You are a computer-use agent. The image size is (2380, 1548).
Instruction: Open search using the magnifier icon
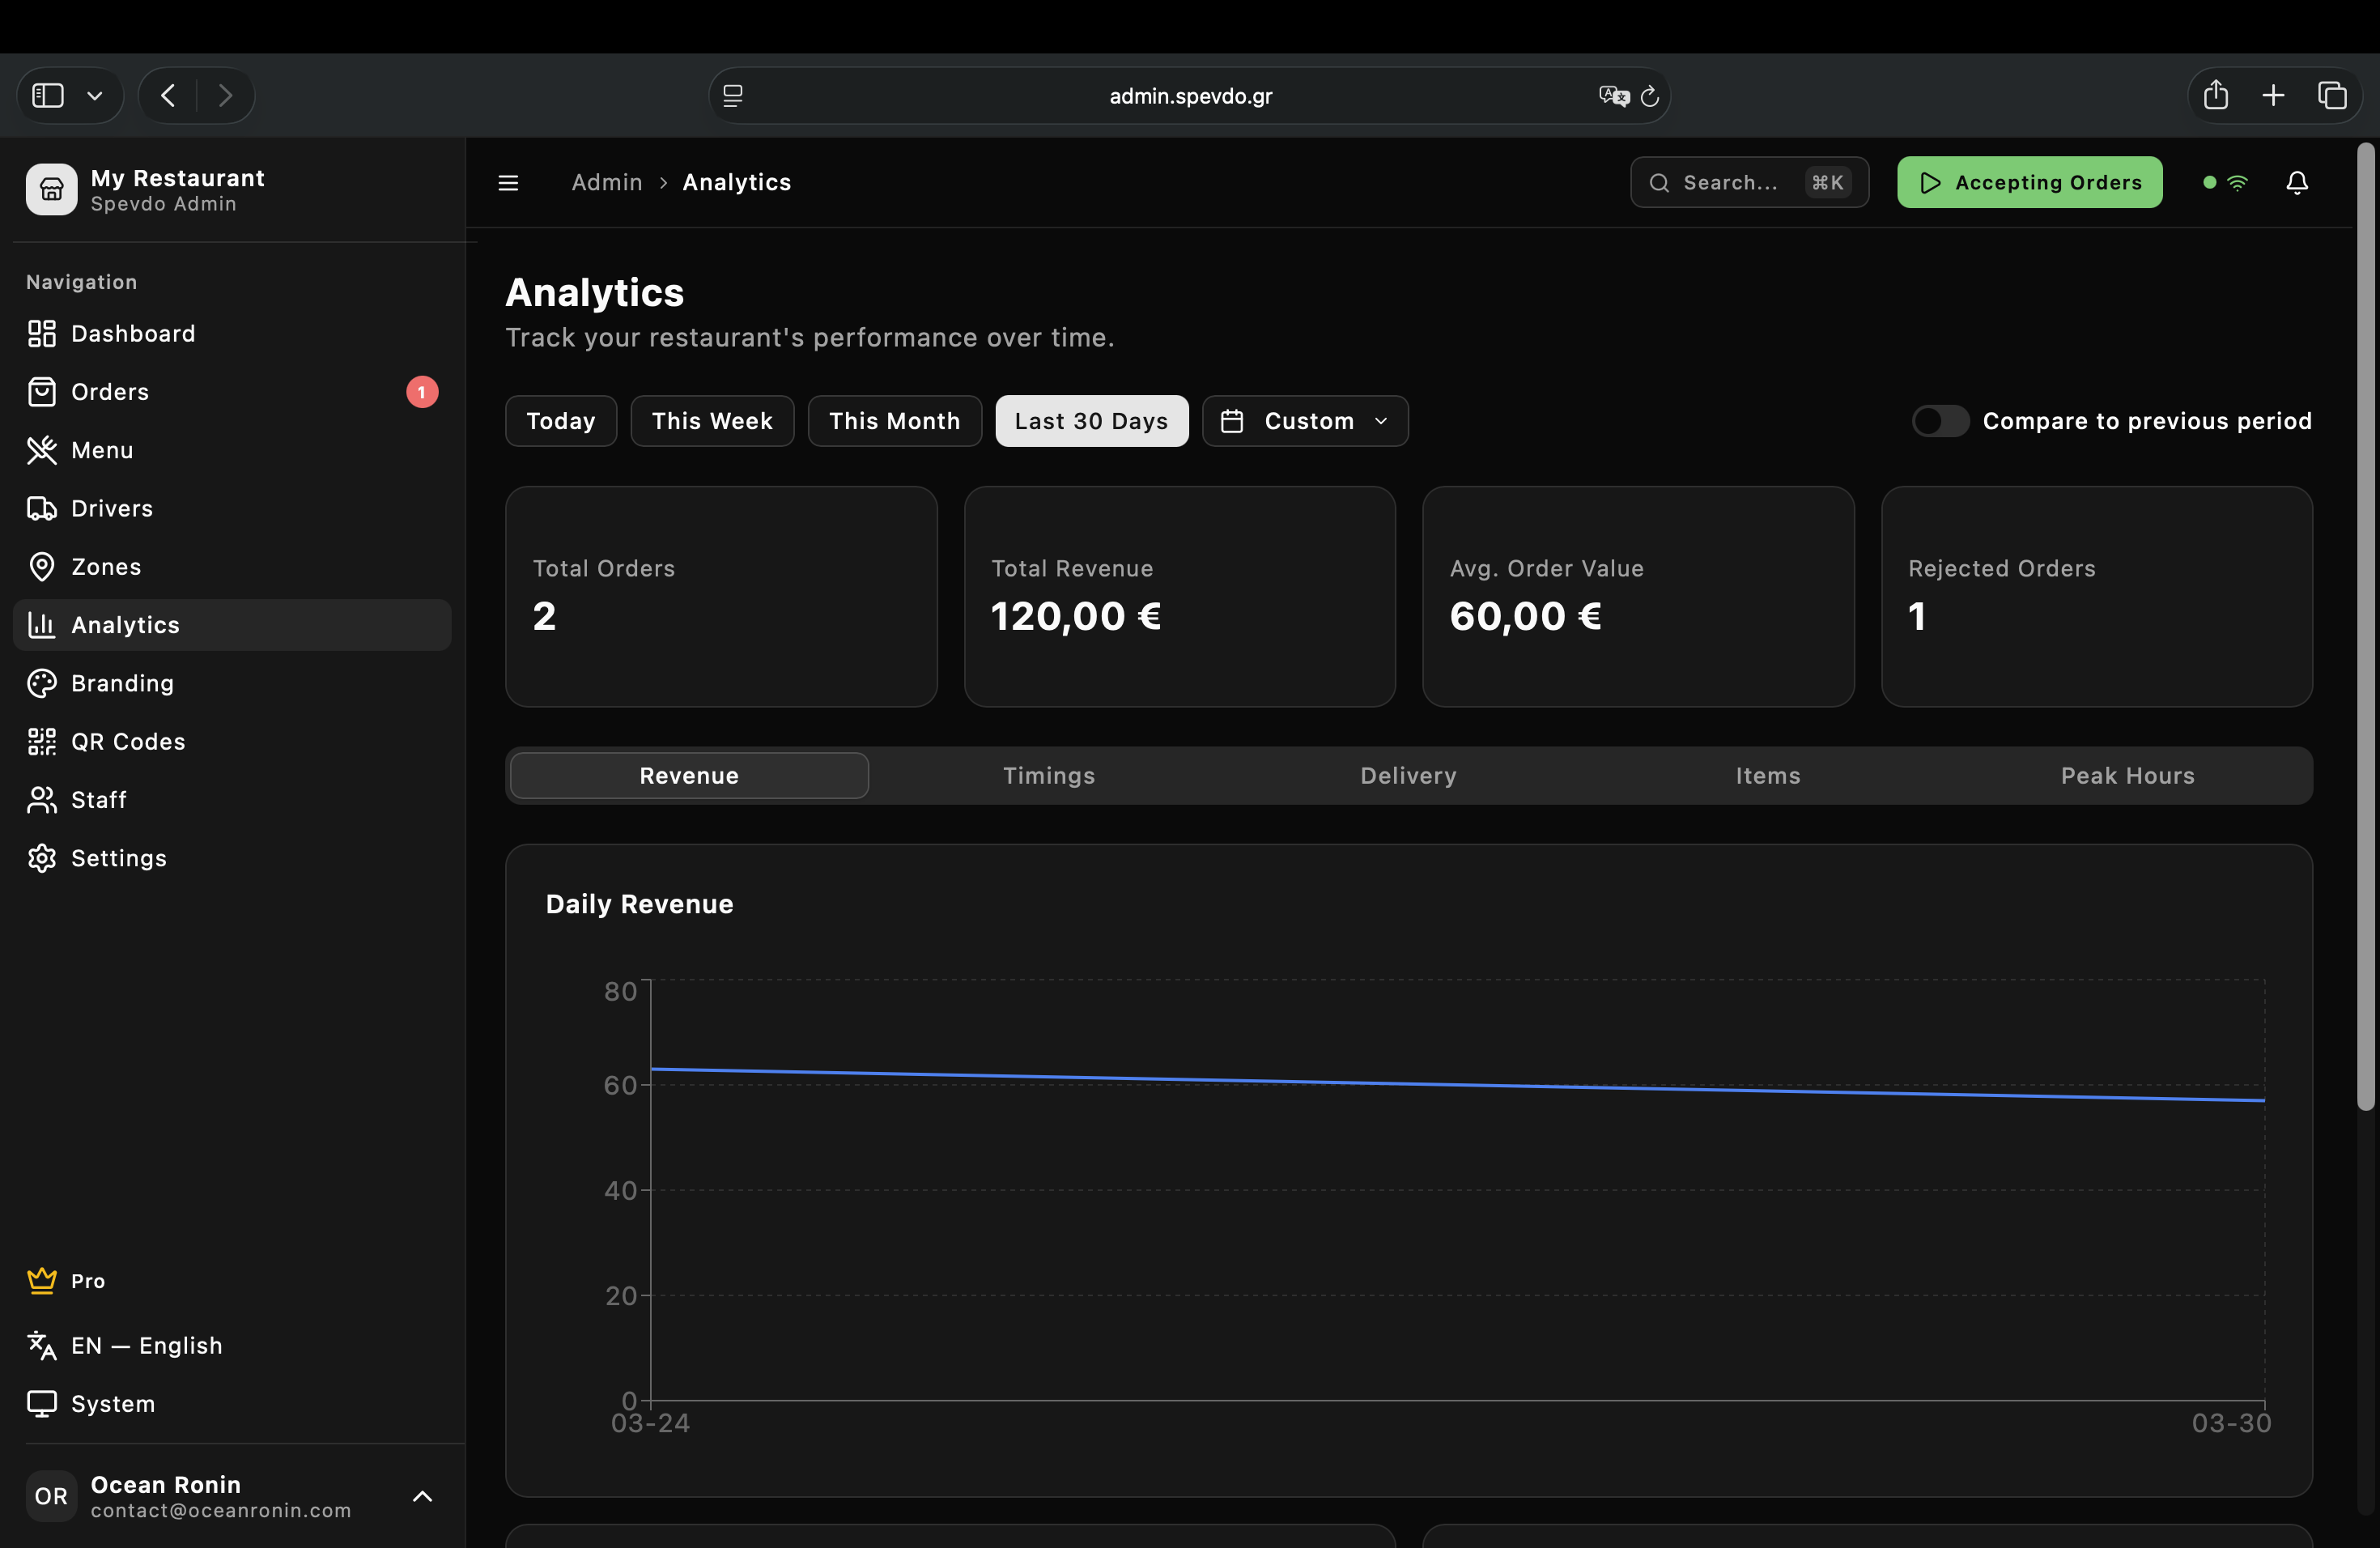coord(1660,182)
